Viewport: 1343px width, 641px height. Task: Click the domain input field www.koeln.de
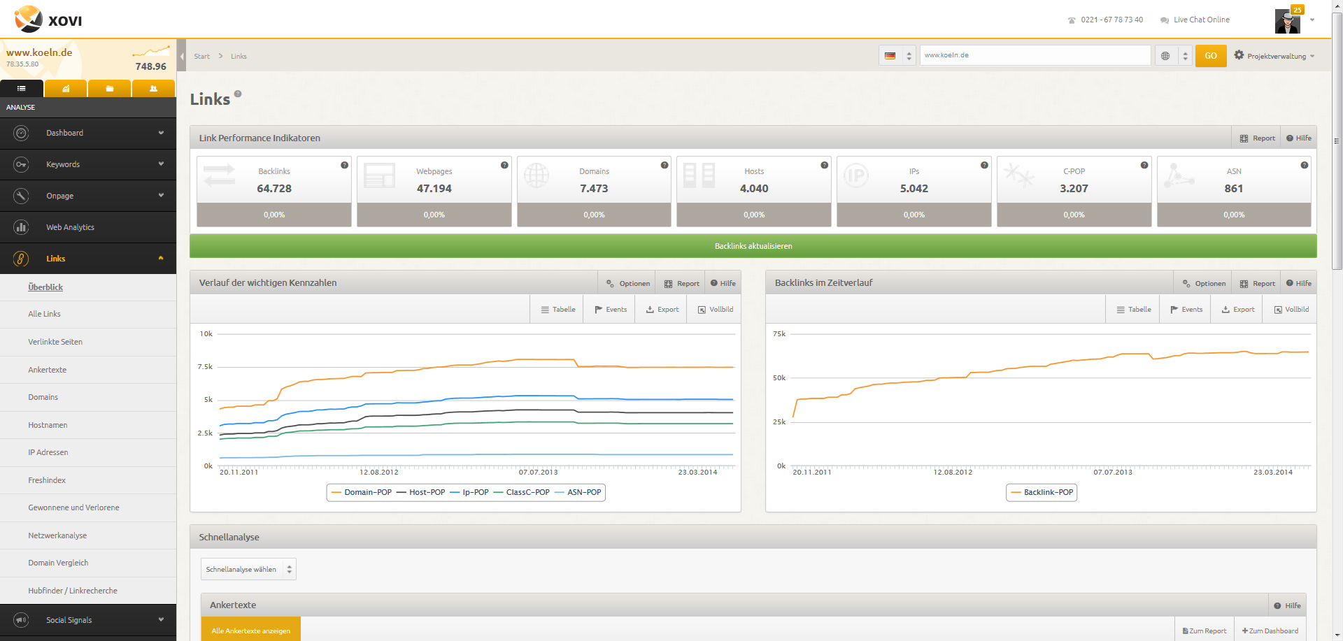[1035, 55]
